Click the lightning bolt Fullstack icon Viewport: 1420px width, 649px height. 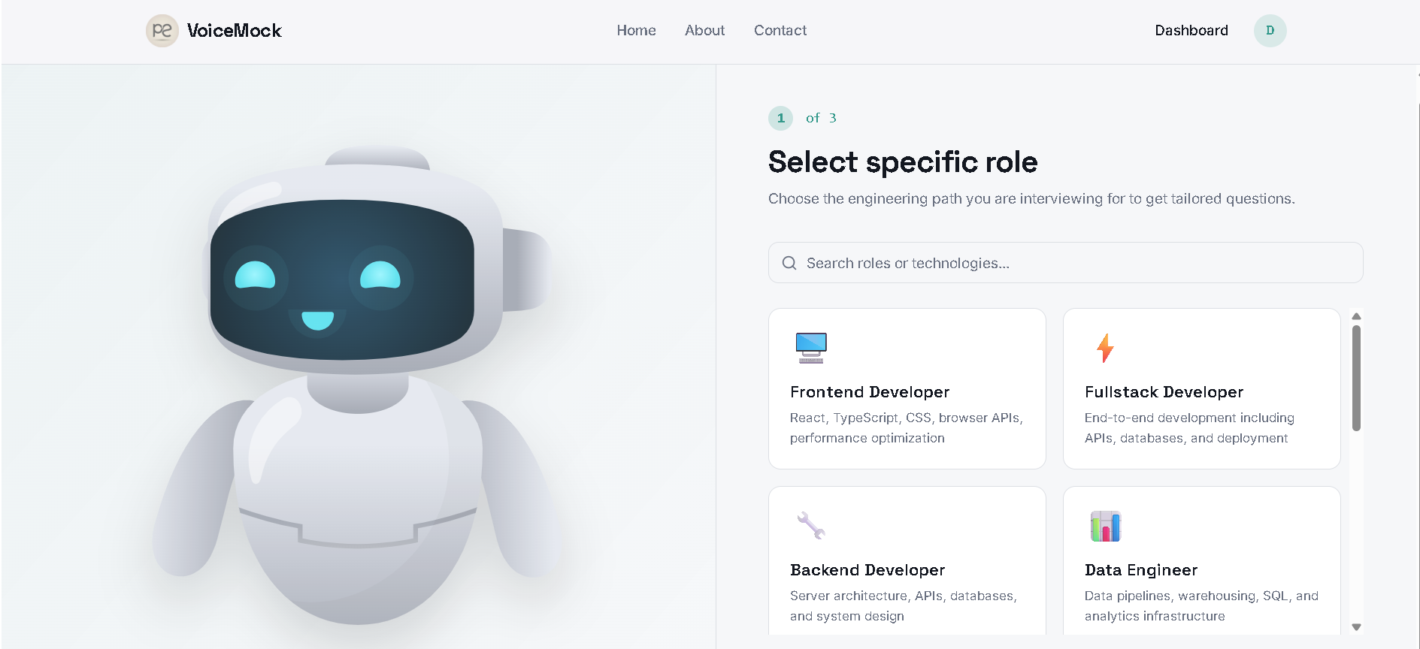(x=1105, y=348)
